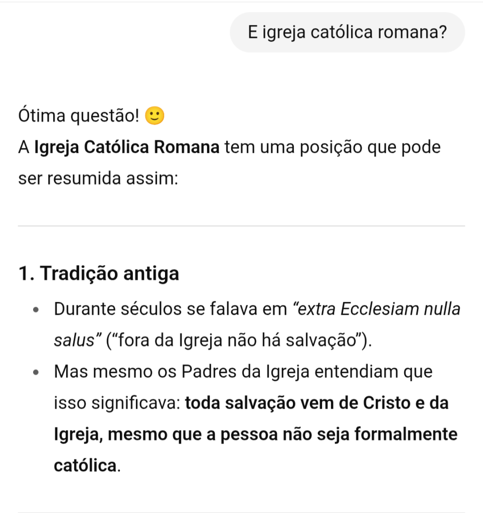Click the divider line above "Tradição antiga"
Viewport: 483px width, 513px height.
click(241, 226)
